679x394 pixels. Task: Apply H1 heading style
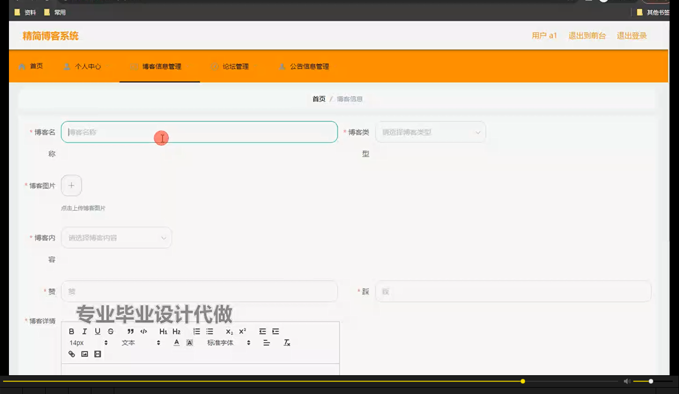[163, 331]
